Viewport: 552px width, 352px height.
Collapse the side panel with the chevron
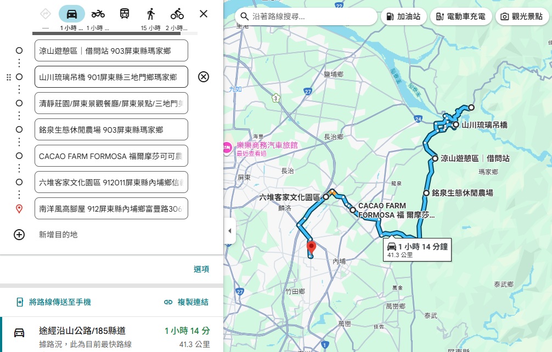pos(230,231)
